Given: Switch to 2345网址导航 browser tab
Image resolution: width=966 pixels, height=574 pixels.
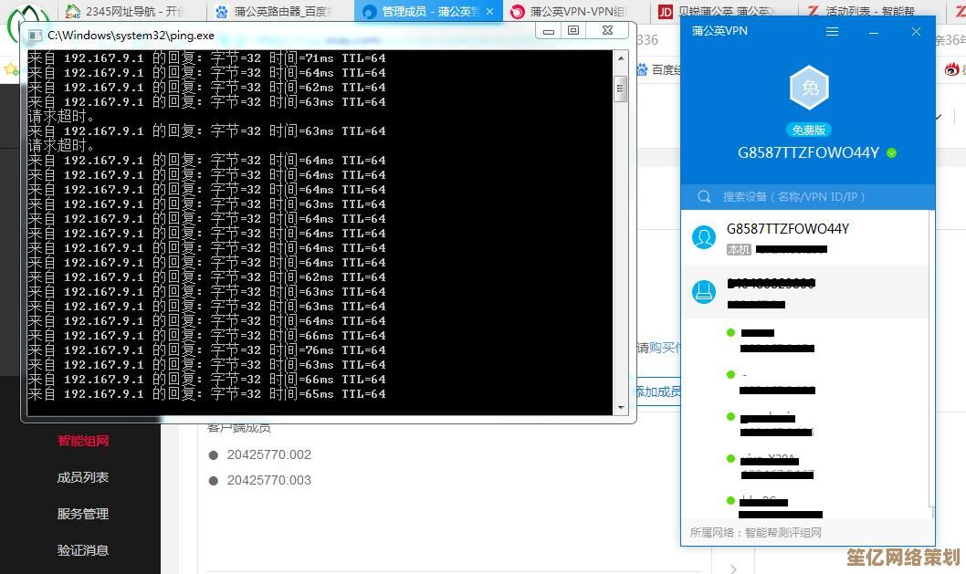Looking at the screenshot, I should click(126, 12).
